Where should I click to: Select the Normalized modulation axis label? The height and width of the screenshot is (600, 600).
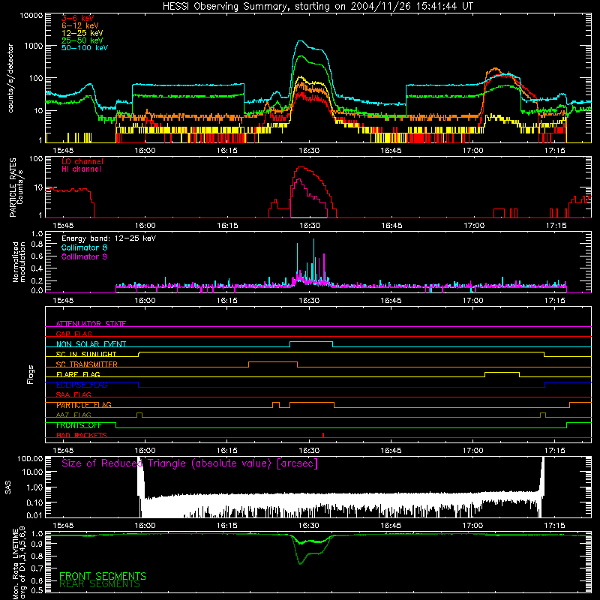(x=19, y=262)
